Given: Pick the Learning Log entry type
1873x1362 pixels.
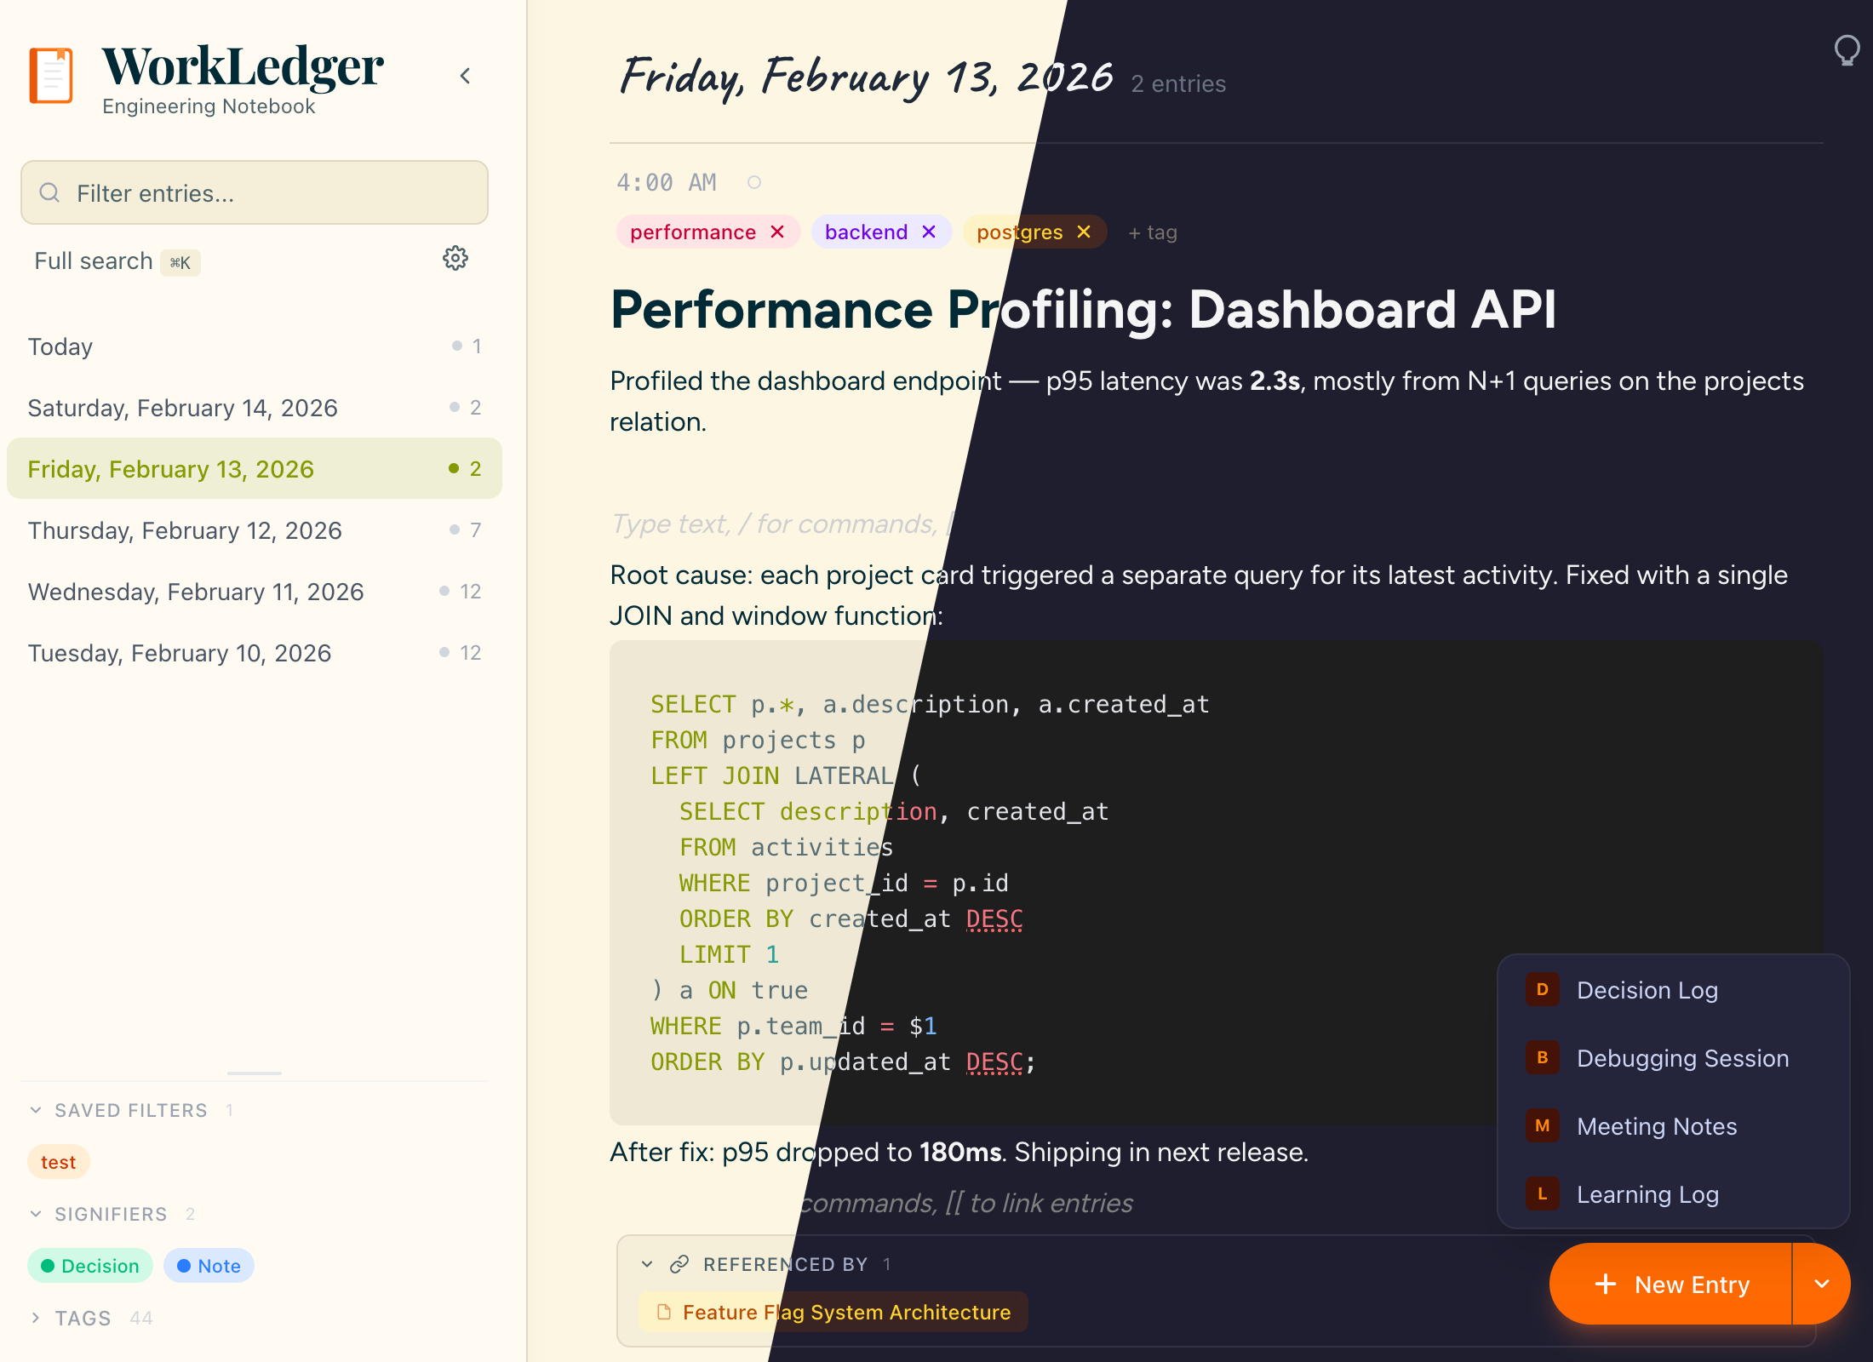Looking at the screenshot, I should [x=1647, y=1194].
